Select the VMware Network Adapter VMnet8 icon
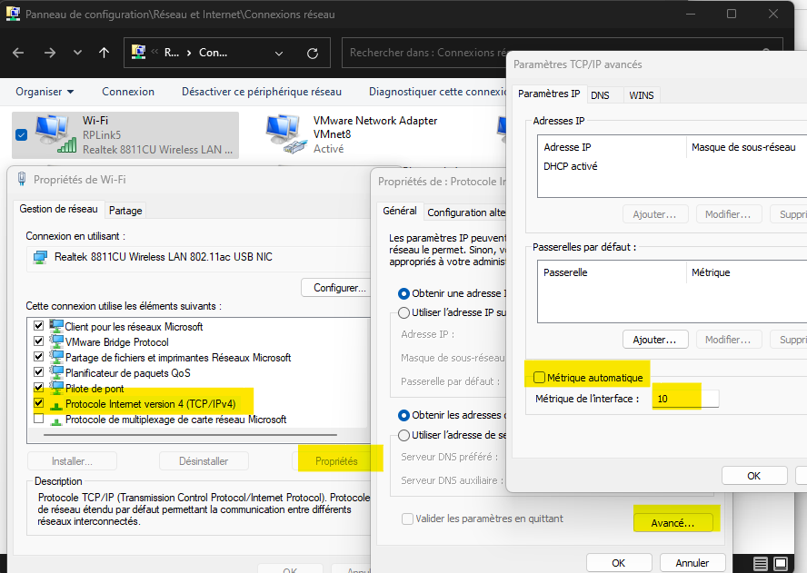Viewport: 807px width, 573px height. click(286, 134)
